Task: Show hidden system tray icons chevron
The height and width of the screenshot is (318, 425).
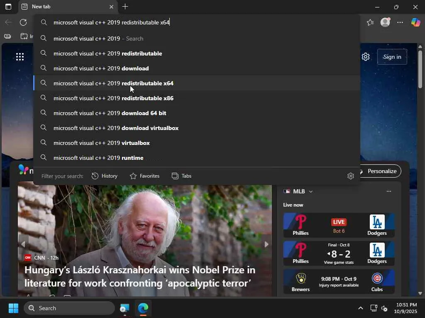Action: pos(361,308)
